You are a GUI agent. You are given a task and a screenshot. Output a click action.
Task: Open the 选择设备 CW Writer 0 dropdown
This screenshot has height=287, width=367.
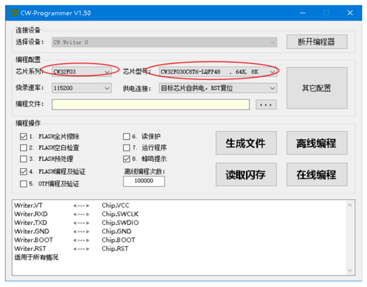coord(164,42)
